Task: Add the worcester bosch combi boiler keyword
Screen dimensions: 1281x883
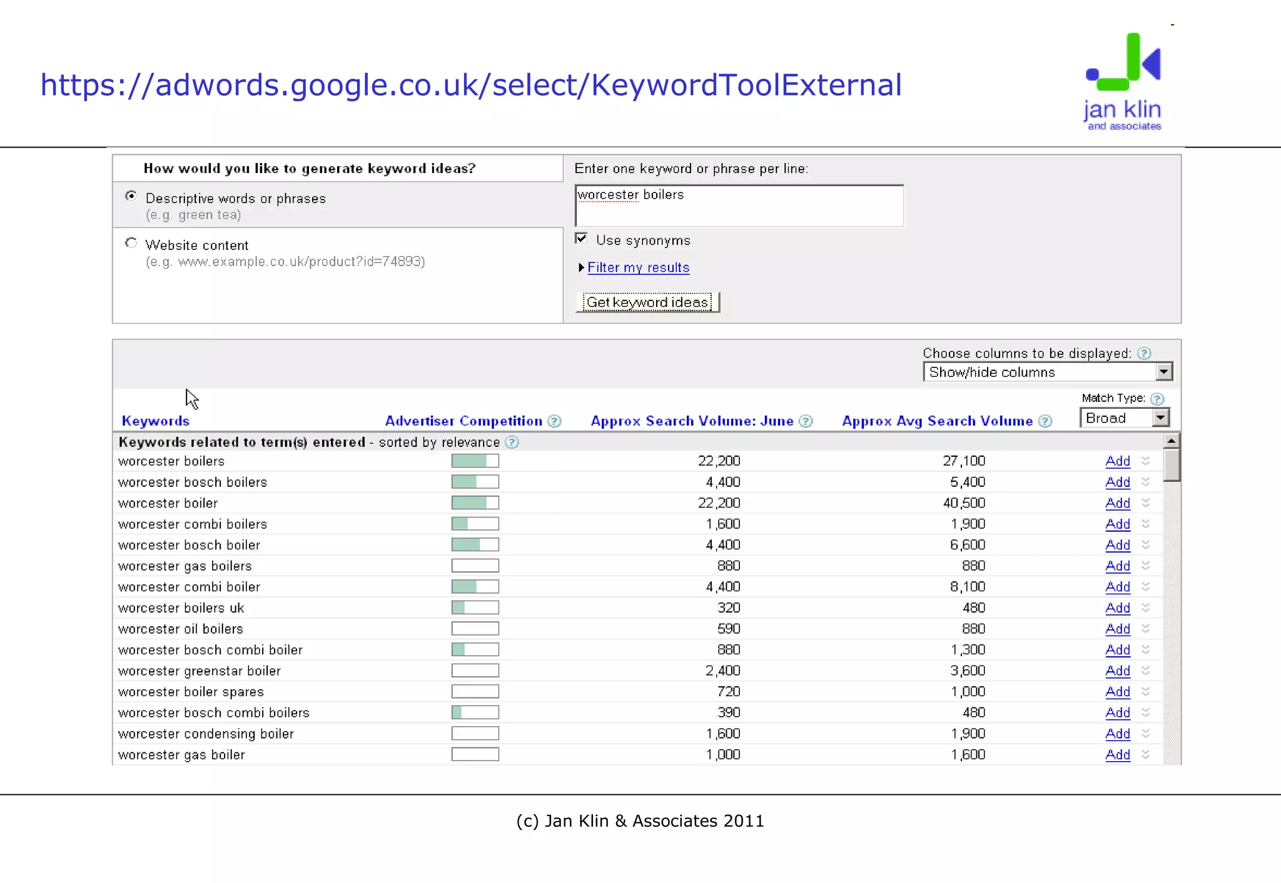Action: click(x=1118, y=650)
